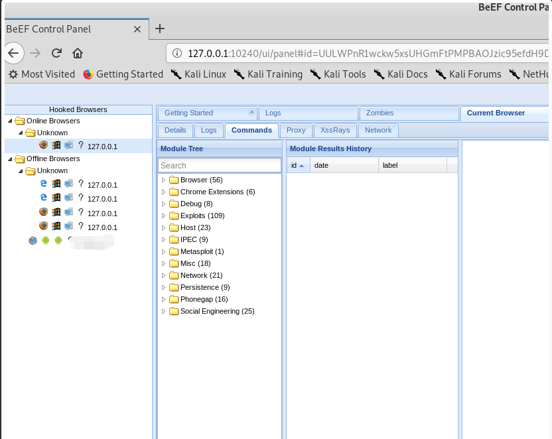
Task: Click the Windows icon of the online hooked browser
Action: tap(56, 145)
